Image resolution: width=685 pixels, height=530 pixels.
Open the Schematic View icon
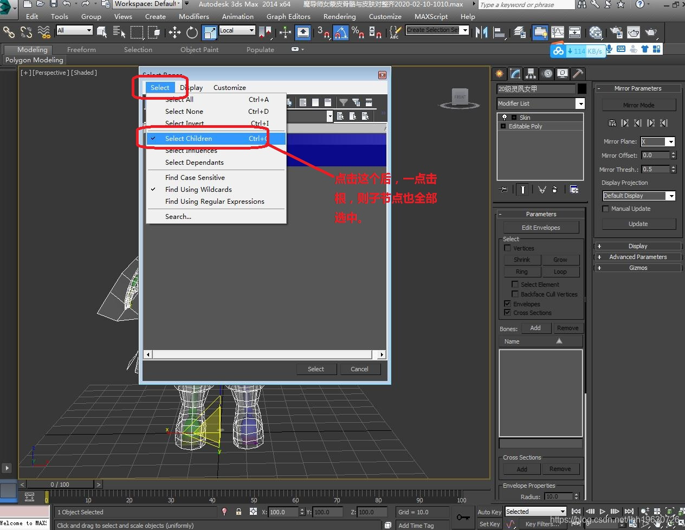pyautogui.click(x=575, y=33)
